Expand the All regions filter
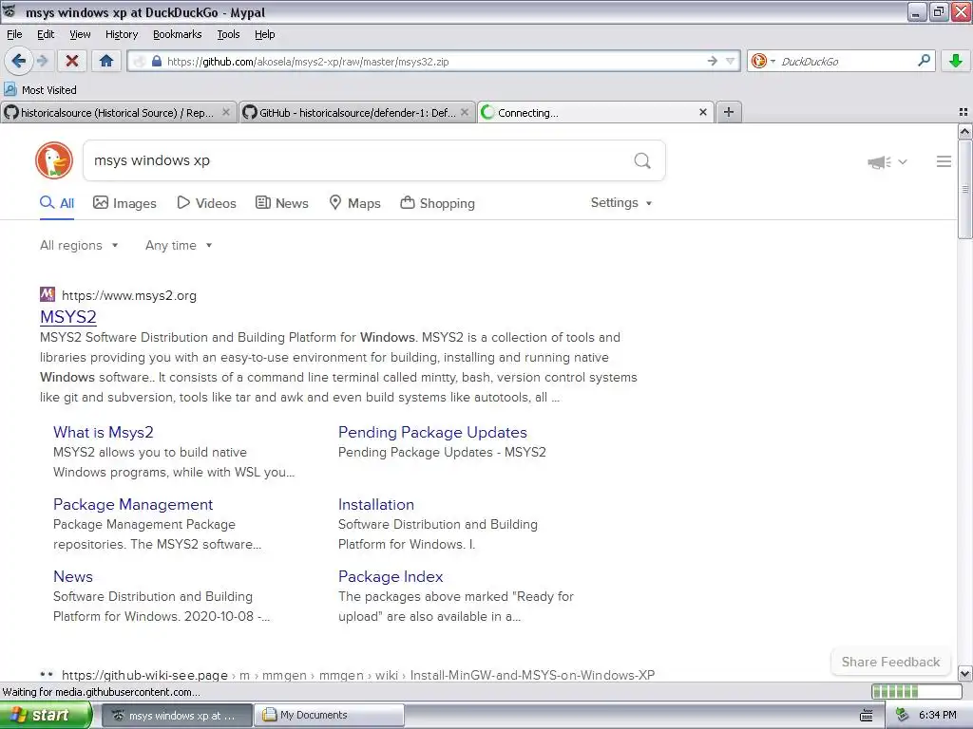Viewport: 973px width, 729px height. (x=79, y=246)
